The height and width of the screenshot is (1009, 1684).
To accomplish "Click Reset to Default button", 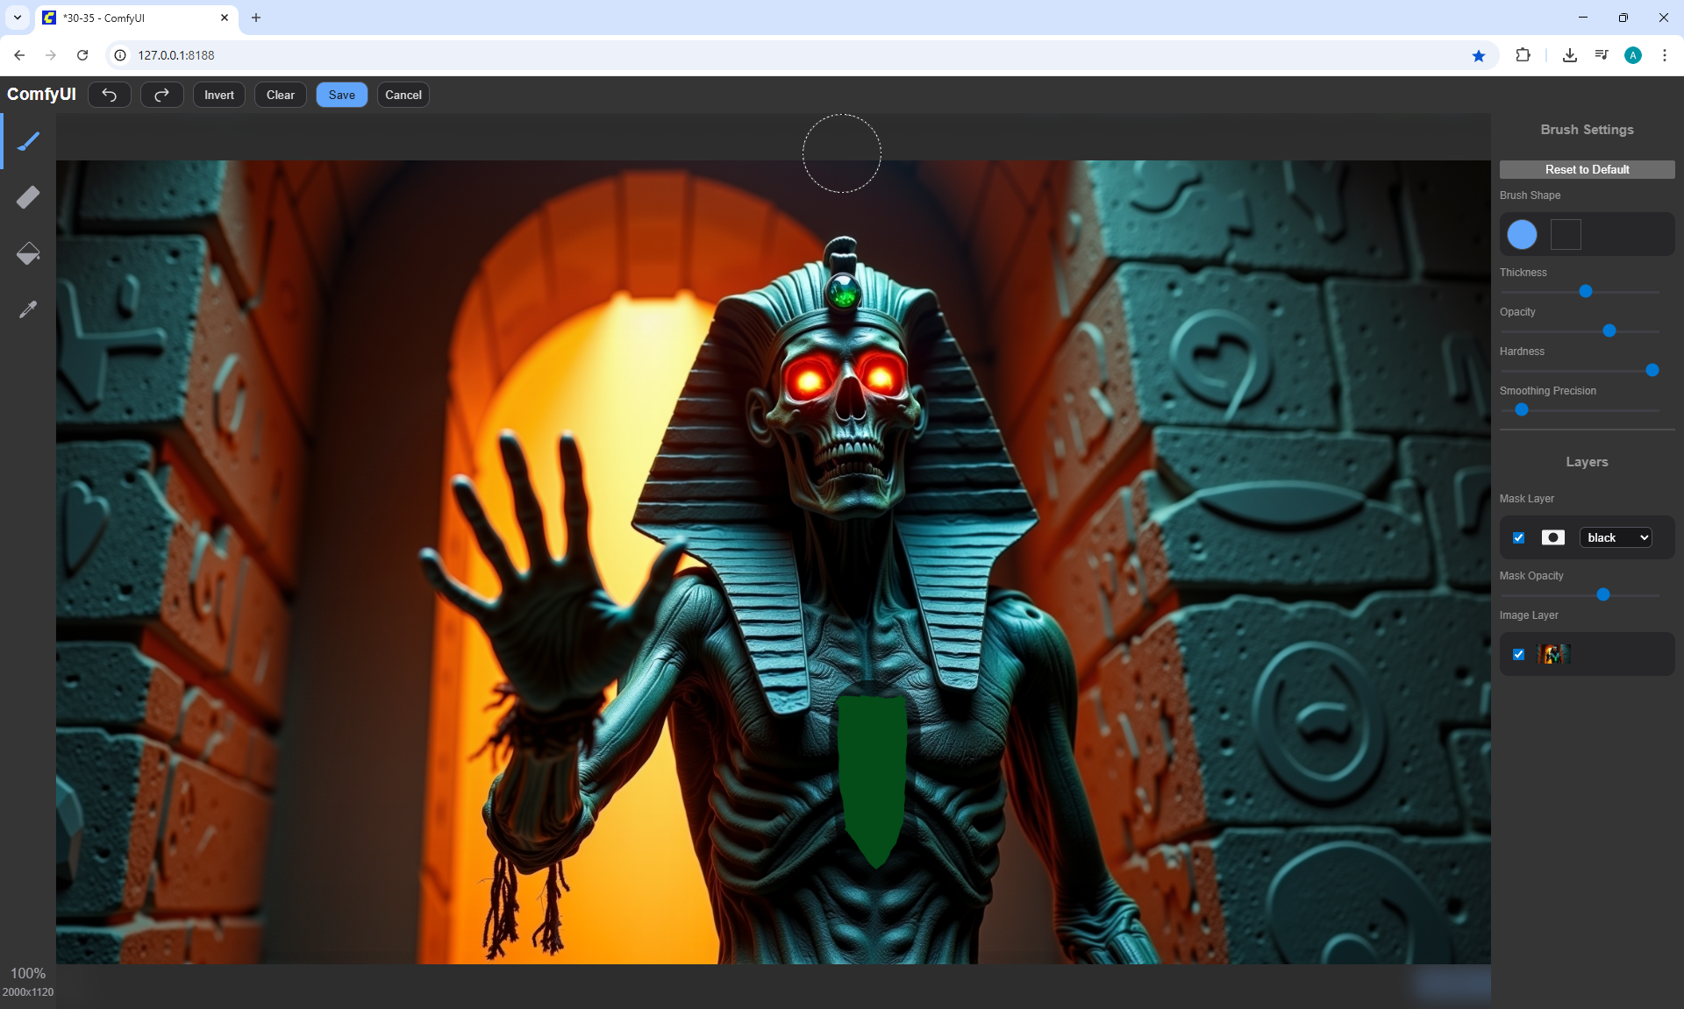I will [x=1587, y=169].
